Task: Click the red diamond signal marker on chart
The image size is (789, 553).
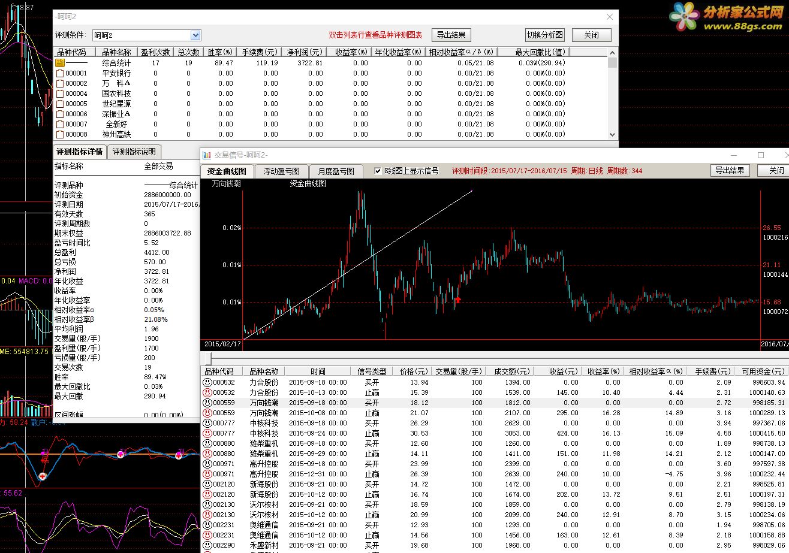Action: coord(457,300)
